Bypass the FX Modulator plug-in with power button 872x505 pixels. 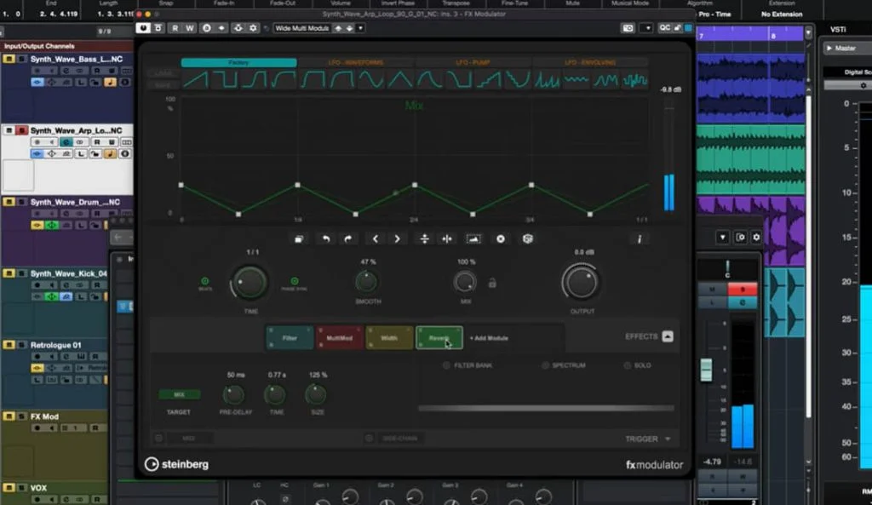(x=143, y=28)
